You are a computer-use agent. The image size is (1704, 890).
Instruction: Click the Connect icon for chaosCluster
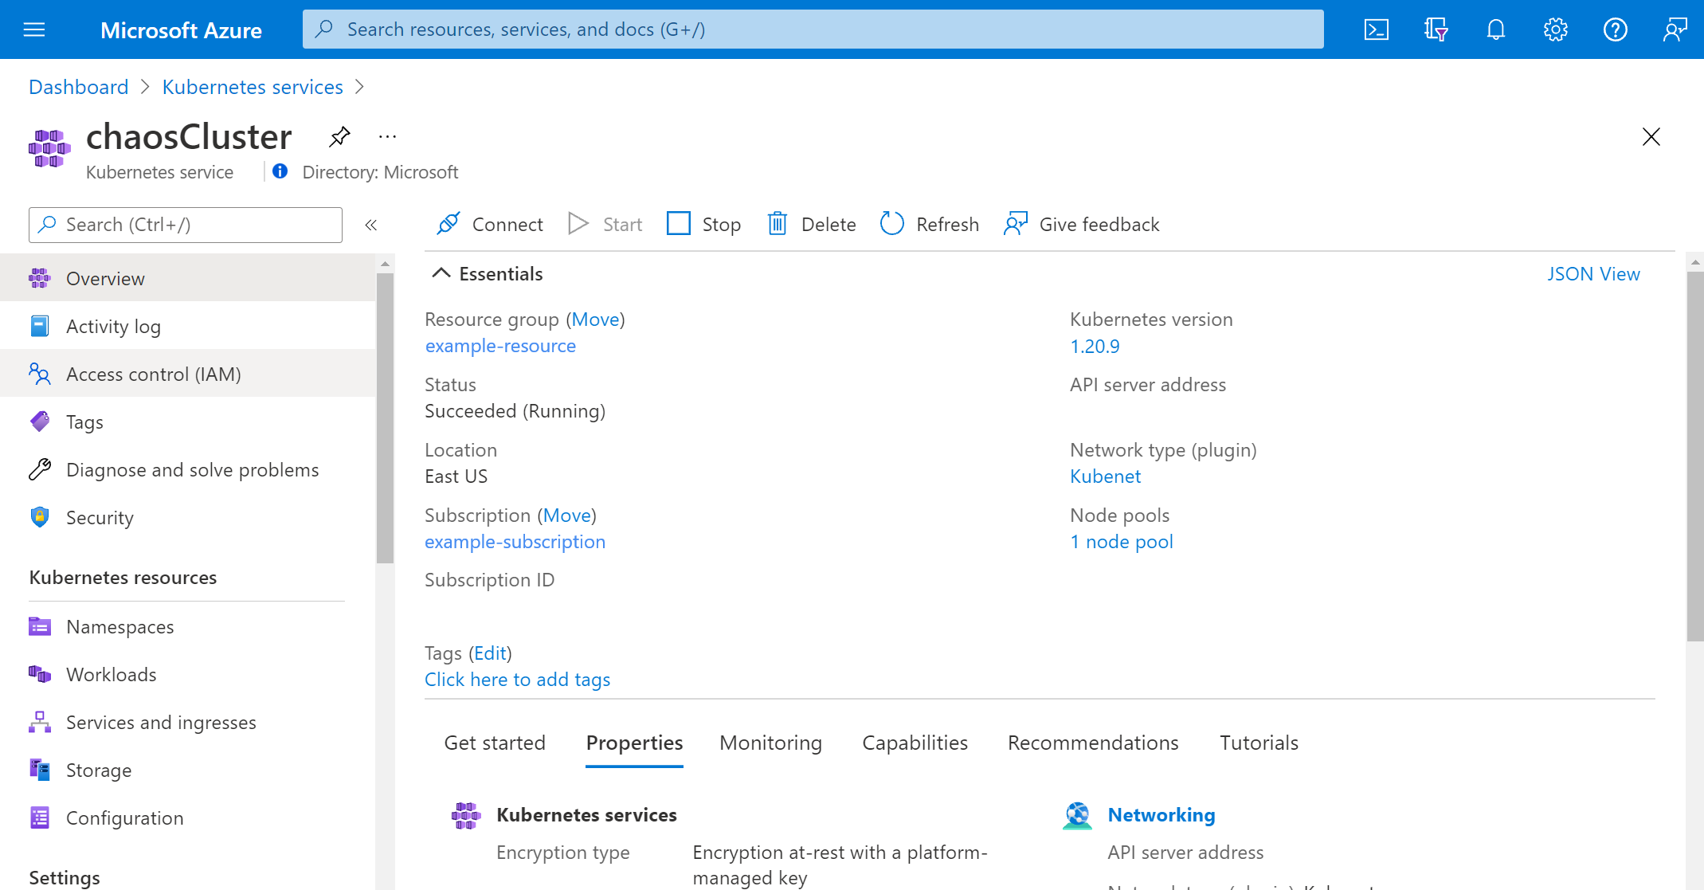point(449,223)
